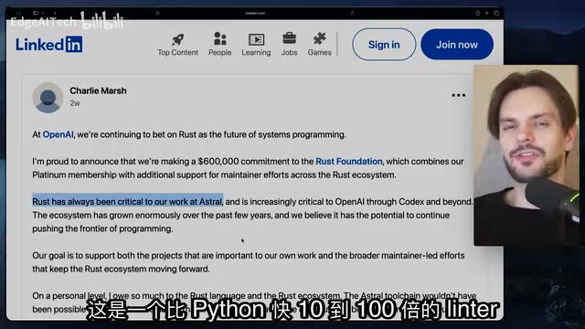
Task: Click the Games label
Action: (x=319, y=53)
